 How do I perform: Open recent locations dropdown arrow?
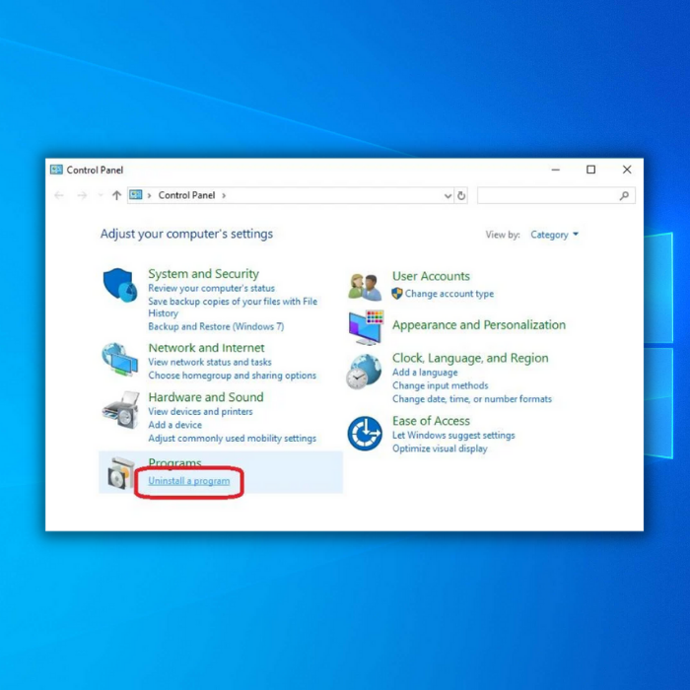[101, 195]
